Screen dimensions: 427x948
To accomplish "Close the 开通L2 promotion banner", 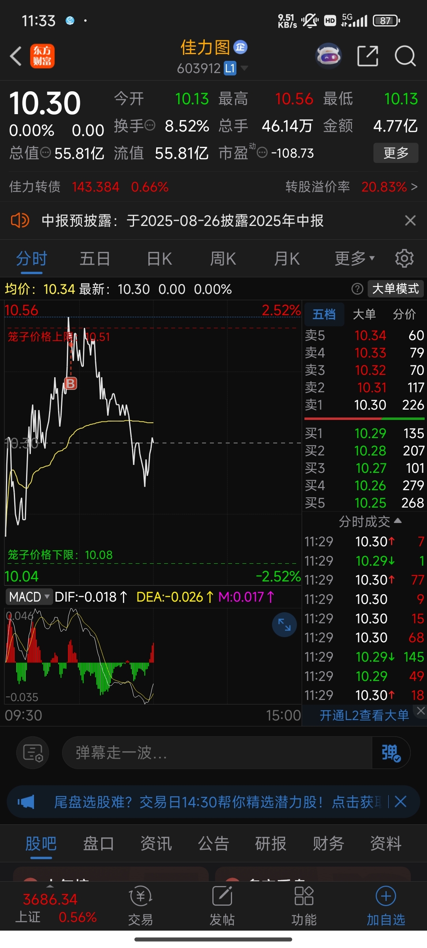I will [421, 711].
